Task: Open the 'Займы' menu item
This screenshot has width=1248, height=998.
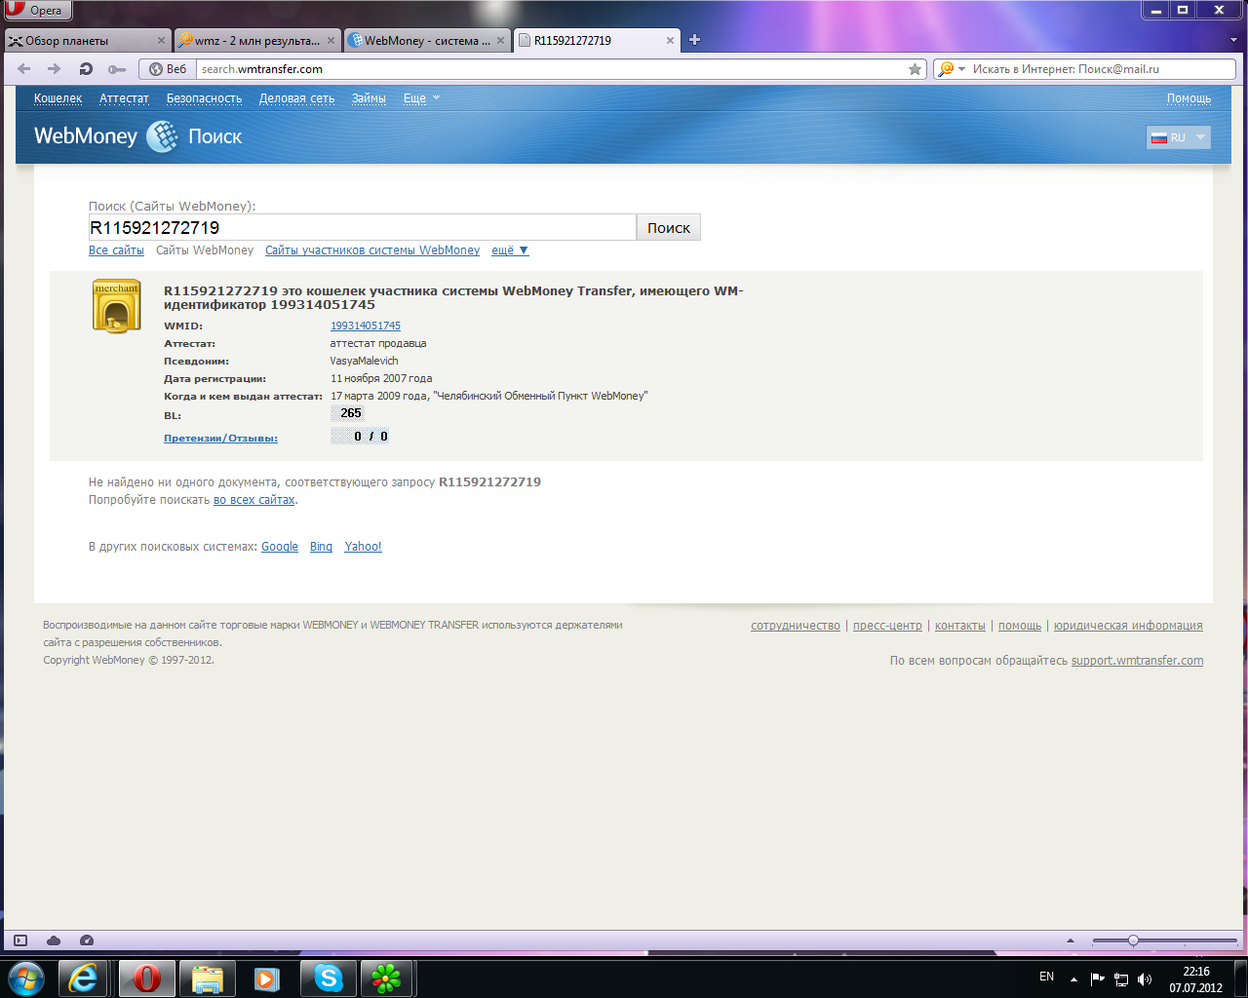Action: (x=369, y=98)
